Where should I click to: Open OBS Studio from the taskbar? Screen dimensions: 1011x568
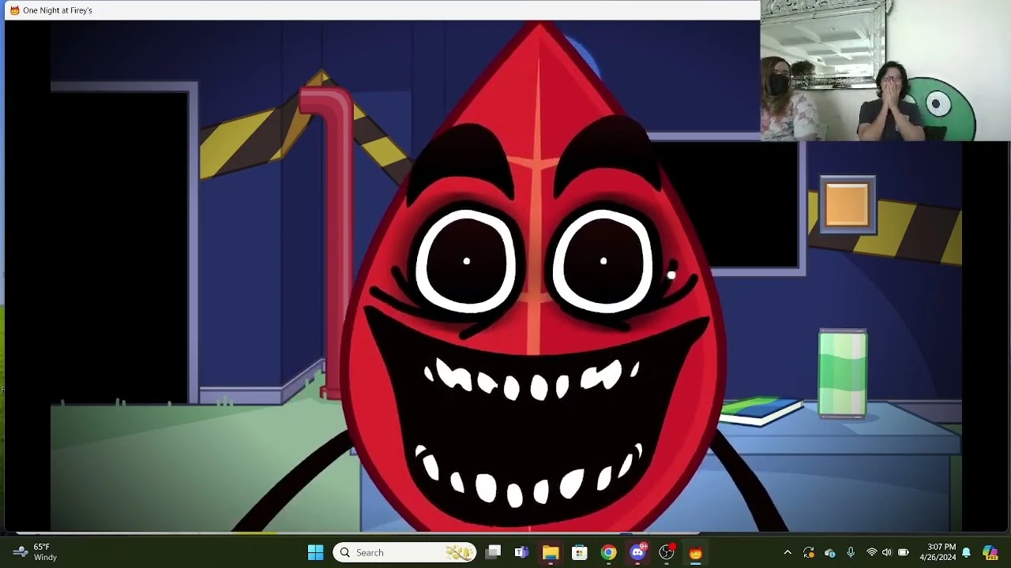[x=667, y=552]
